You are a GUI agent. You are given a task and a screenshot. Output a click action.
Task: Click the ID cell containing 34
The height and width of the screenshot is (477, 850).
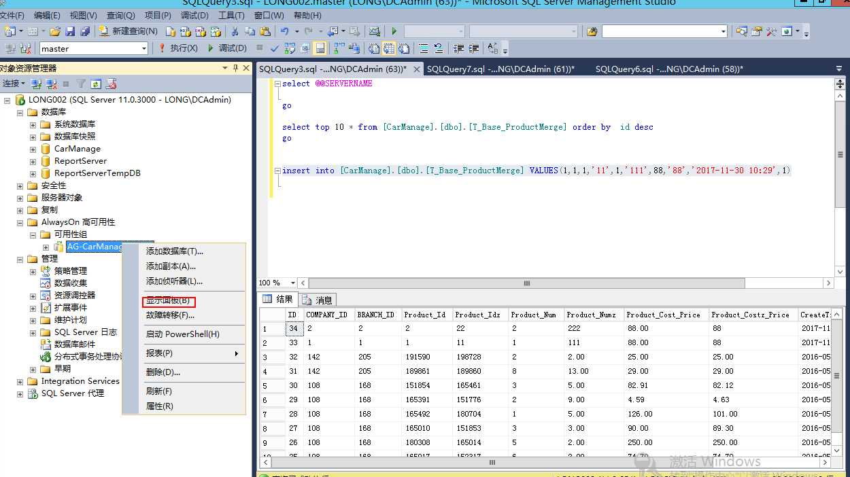coord(294,329)
